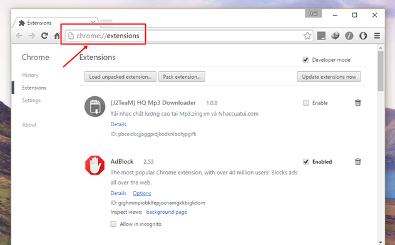Select the AdBlock ID text
The height and width of the screenshot is (245, 395).
click(x=158, y=202)
